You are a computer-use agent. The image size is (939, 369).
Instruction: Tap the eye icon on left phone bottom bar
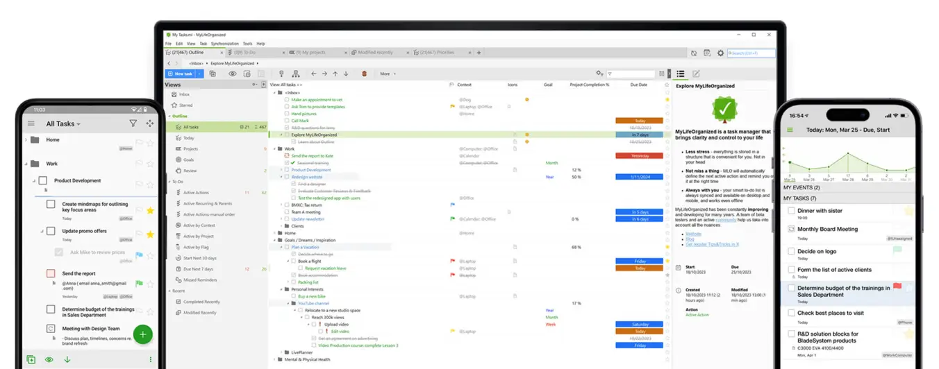point(49,359)
